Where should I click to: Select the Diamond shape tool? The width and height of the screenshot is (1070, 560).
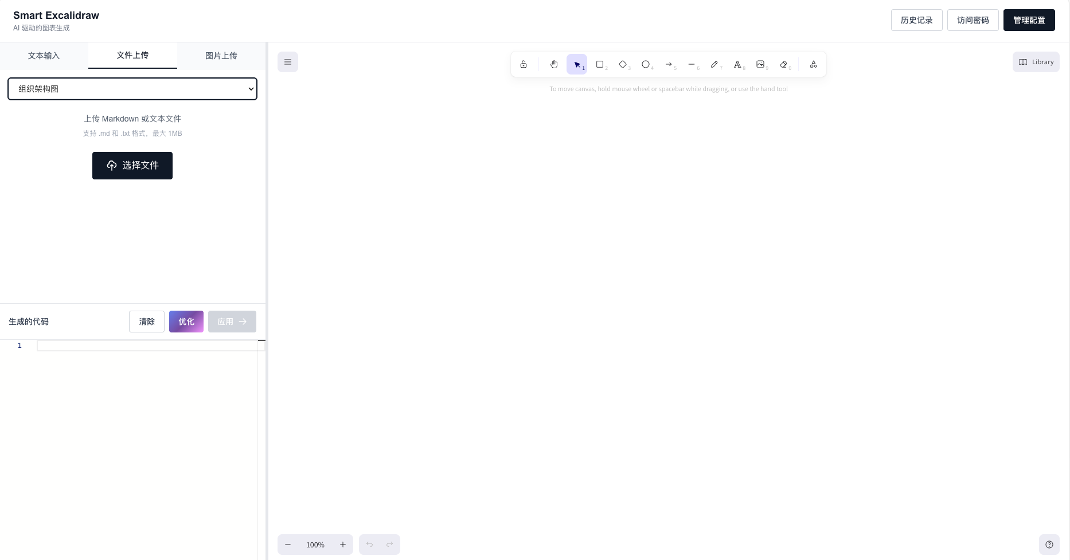[x=623, y=64]
